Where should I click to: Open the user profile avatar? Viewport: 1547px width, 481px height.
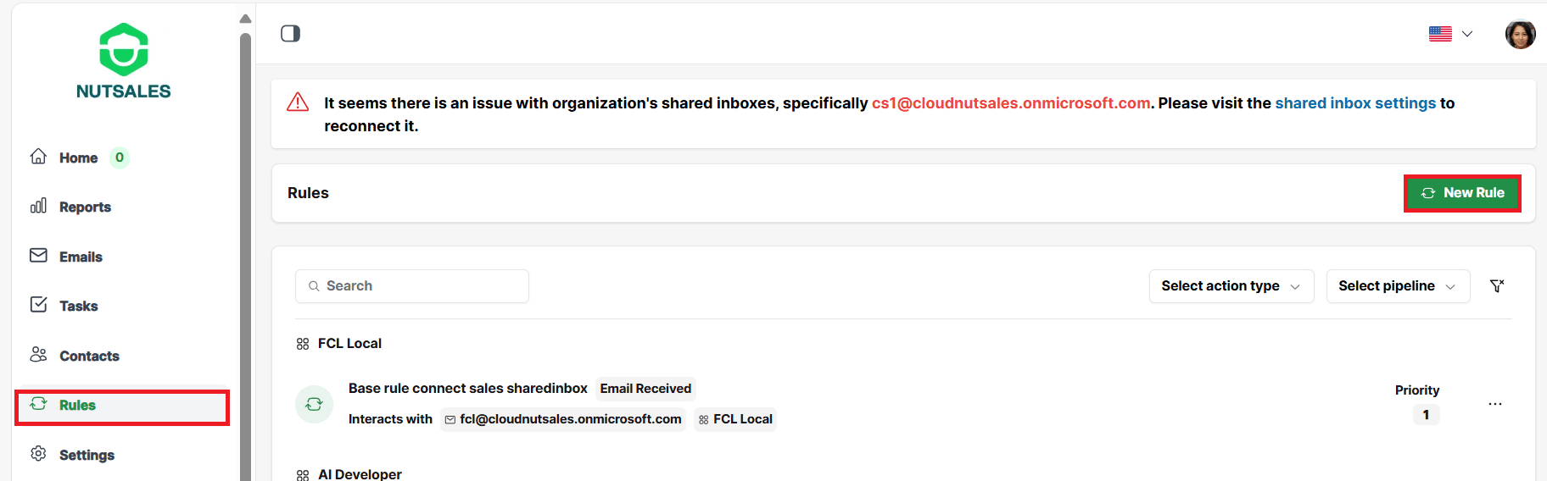1520,34
